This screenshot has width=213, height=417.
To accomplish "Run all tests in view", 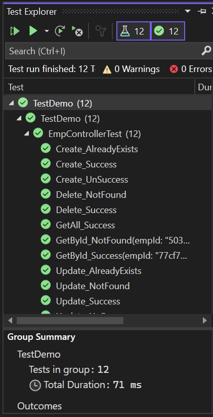I will tap(15, 31).
